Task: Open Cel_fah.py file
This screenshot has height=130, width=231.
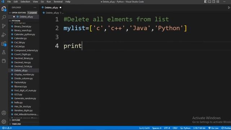Action: tap(19, 43)
